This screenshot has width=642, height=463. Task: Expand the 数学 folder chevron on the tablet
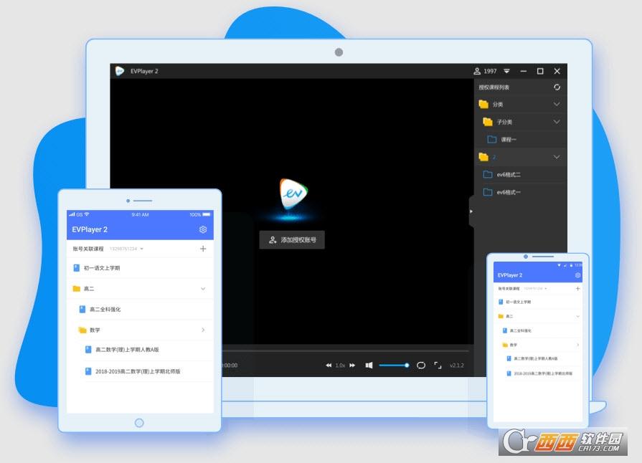tap(203, 330)
